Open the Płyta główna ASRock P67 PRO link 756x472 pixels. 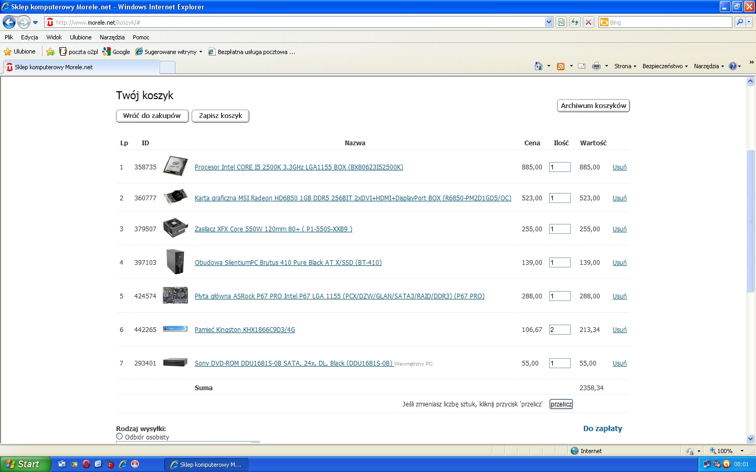[x=340, y=296]
